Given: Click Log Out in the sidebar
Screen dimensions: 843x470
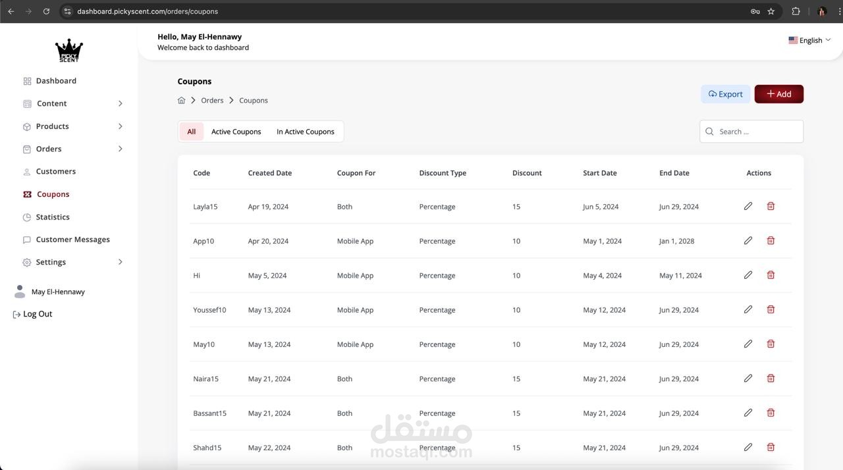Looking at the screenshot, I should (x=32, y=314).
